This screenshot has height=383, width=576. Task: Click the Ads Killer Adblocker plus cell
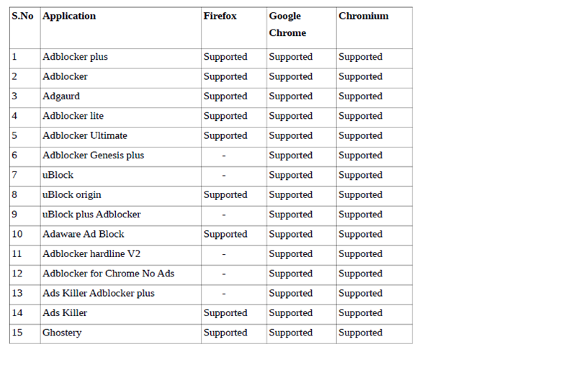[98, 293]
